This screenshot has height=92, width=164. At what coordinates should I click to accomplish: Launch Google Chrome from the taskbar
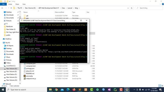56,90
